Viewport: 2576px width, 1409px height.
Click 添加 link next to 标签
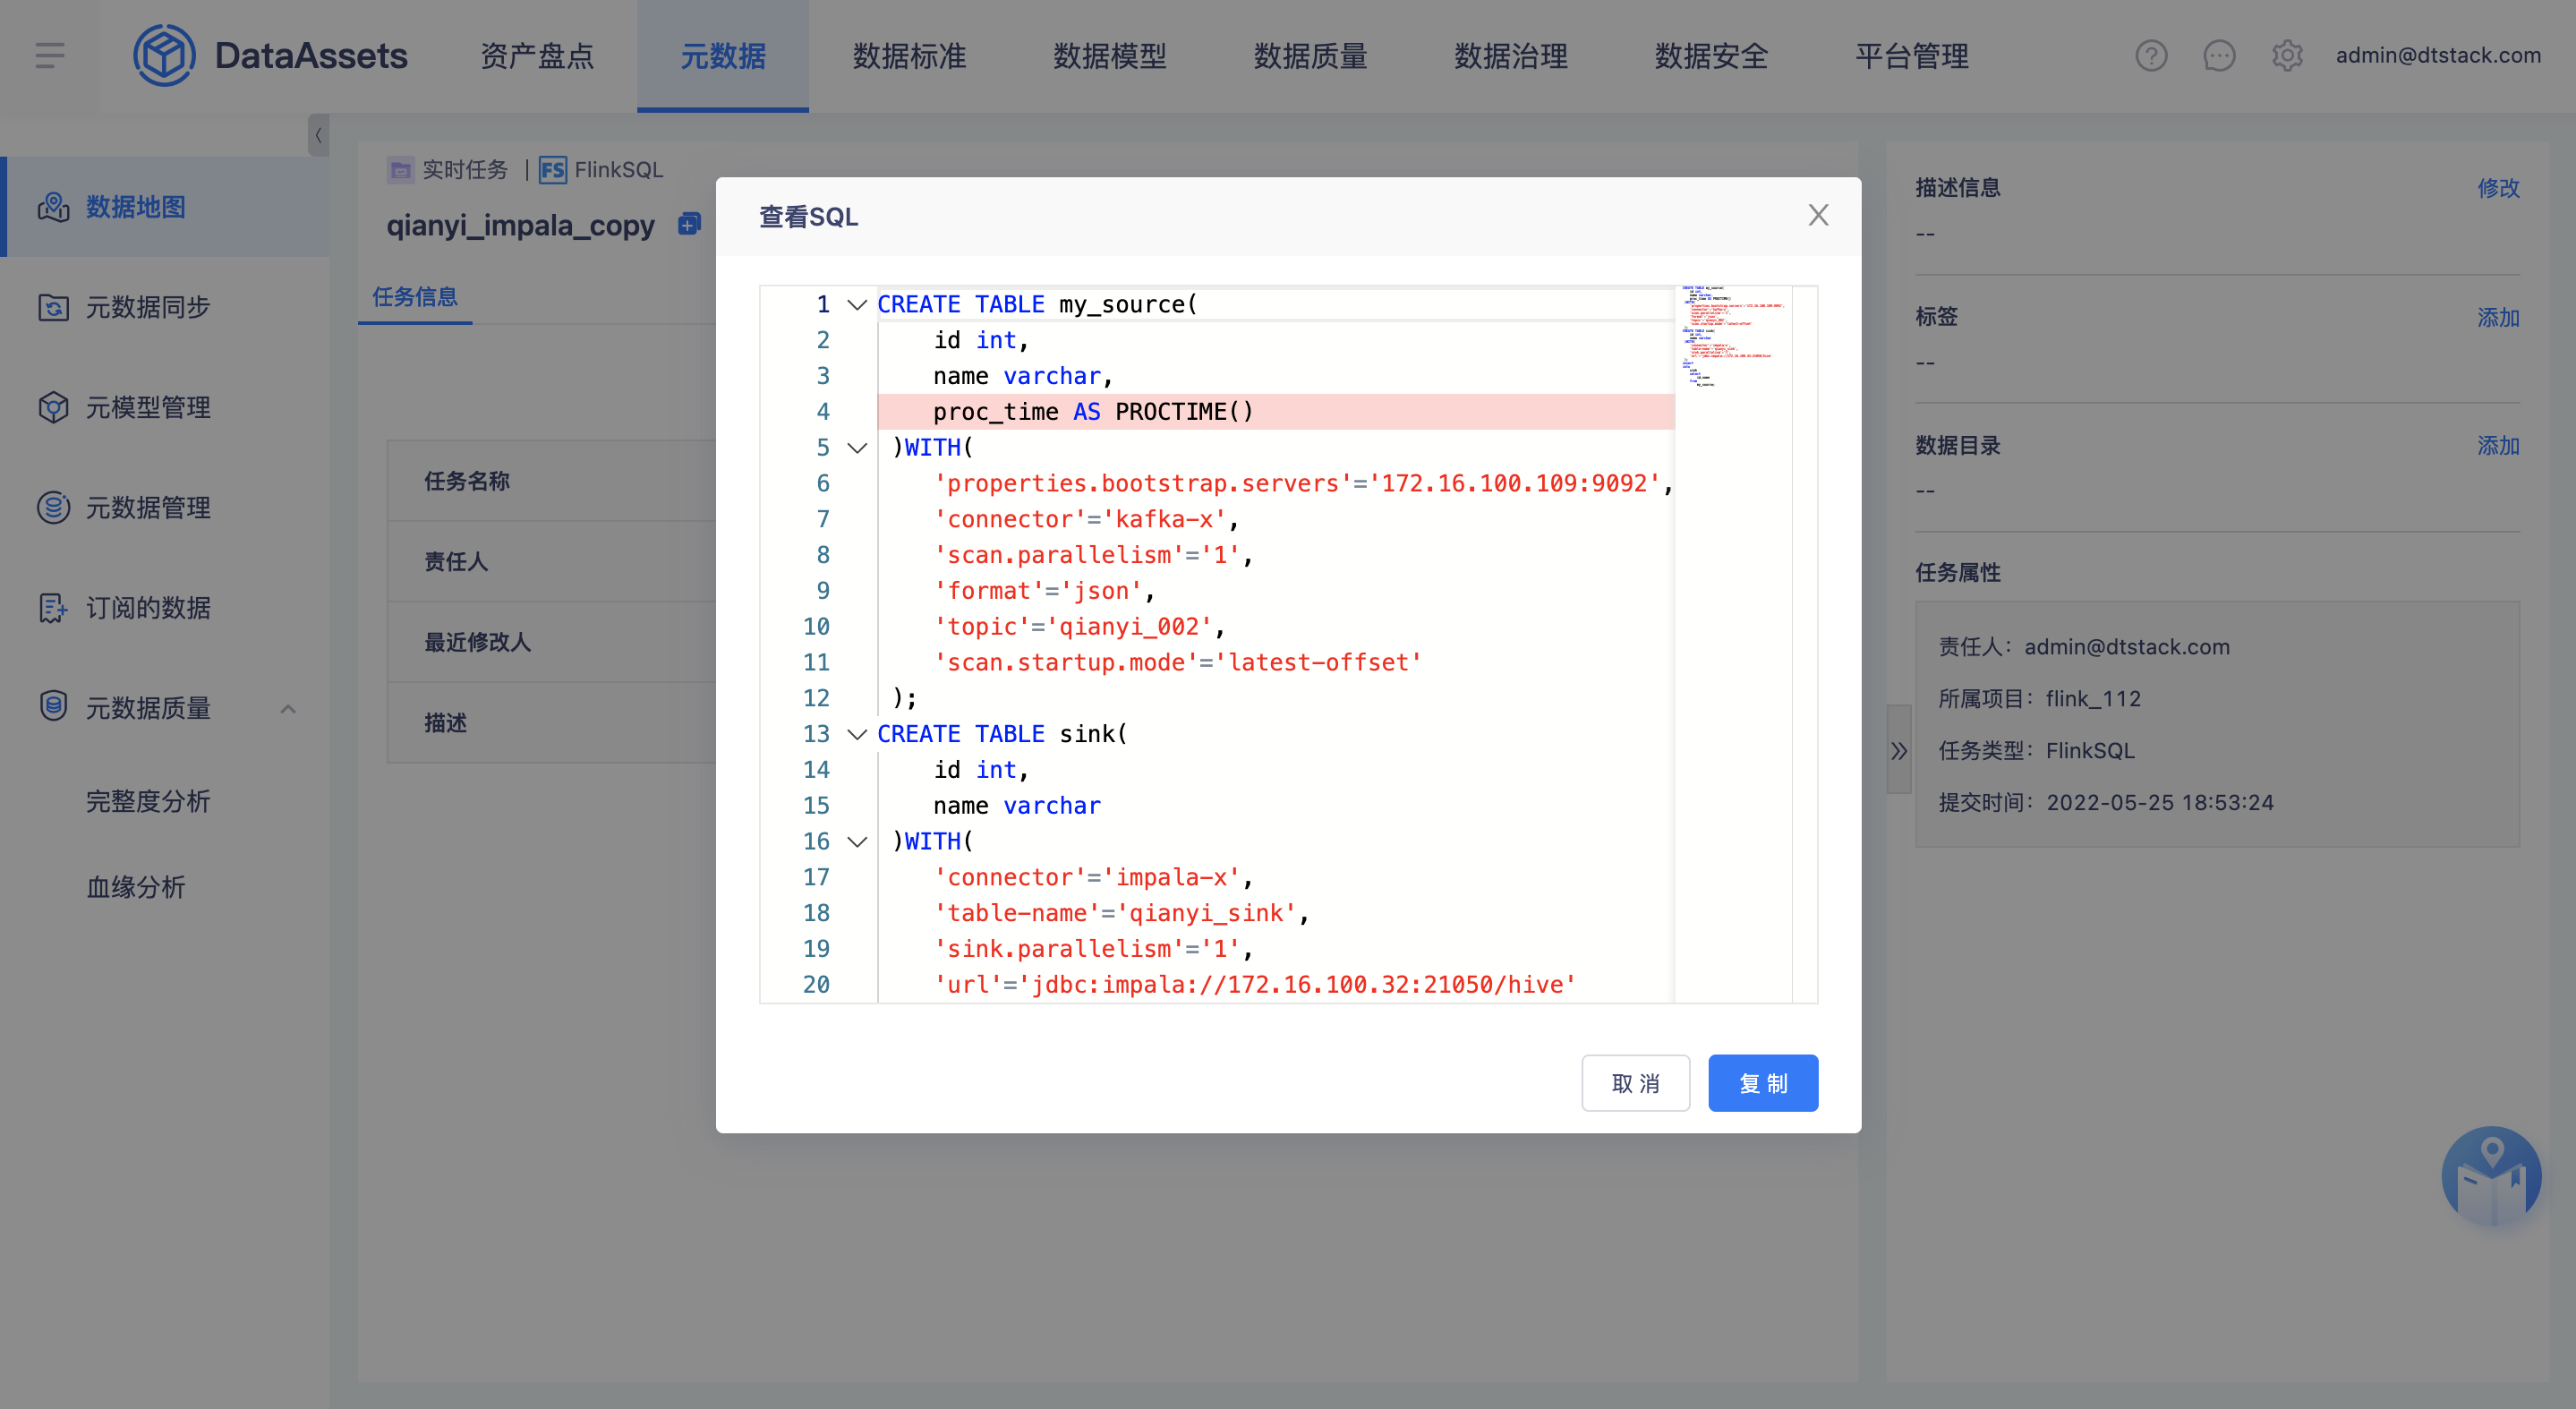(2498, 317)
